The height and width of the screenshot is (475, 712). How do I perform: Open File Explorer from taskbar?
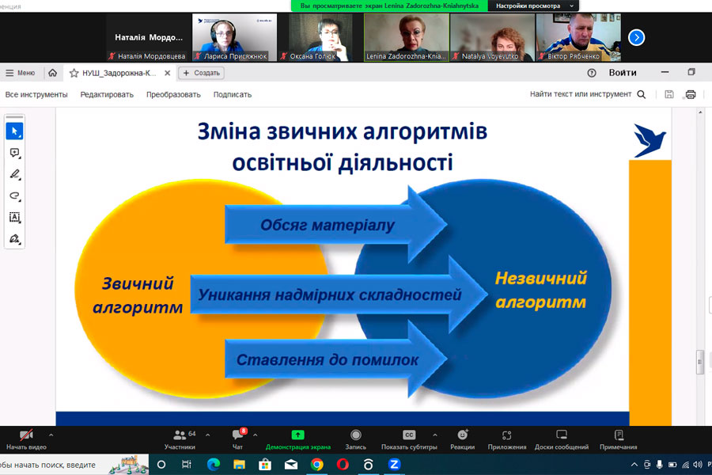click(239, 464)
